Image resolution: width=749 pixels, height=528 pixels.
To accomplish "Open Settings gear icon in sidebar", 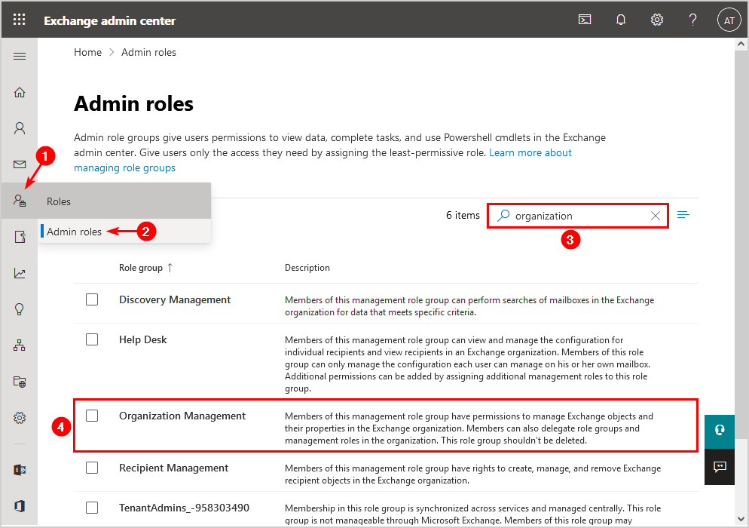I will coord(20,418).
